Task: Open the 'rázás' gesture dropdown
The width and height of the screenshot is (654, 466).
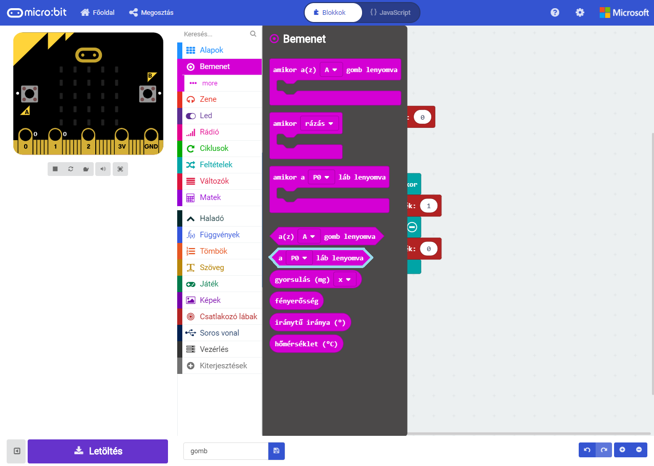Action: pos(319,123)
